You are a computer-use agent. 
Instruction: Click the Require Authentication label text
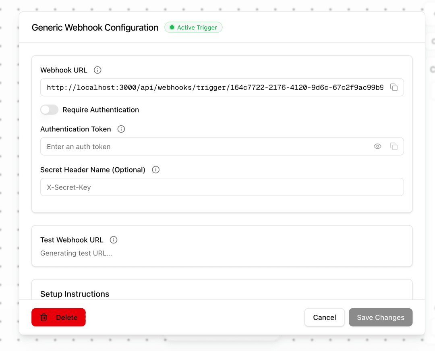pyautogui.click(x=101, y=110)
